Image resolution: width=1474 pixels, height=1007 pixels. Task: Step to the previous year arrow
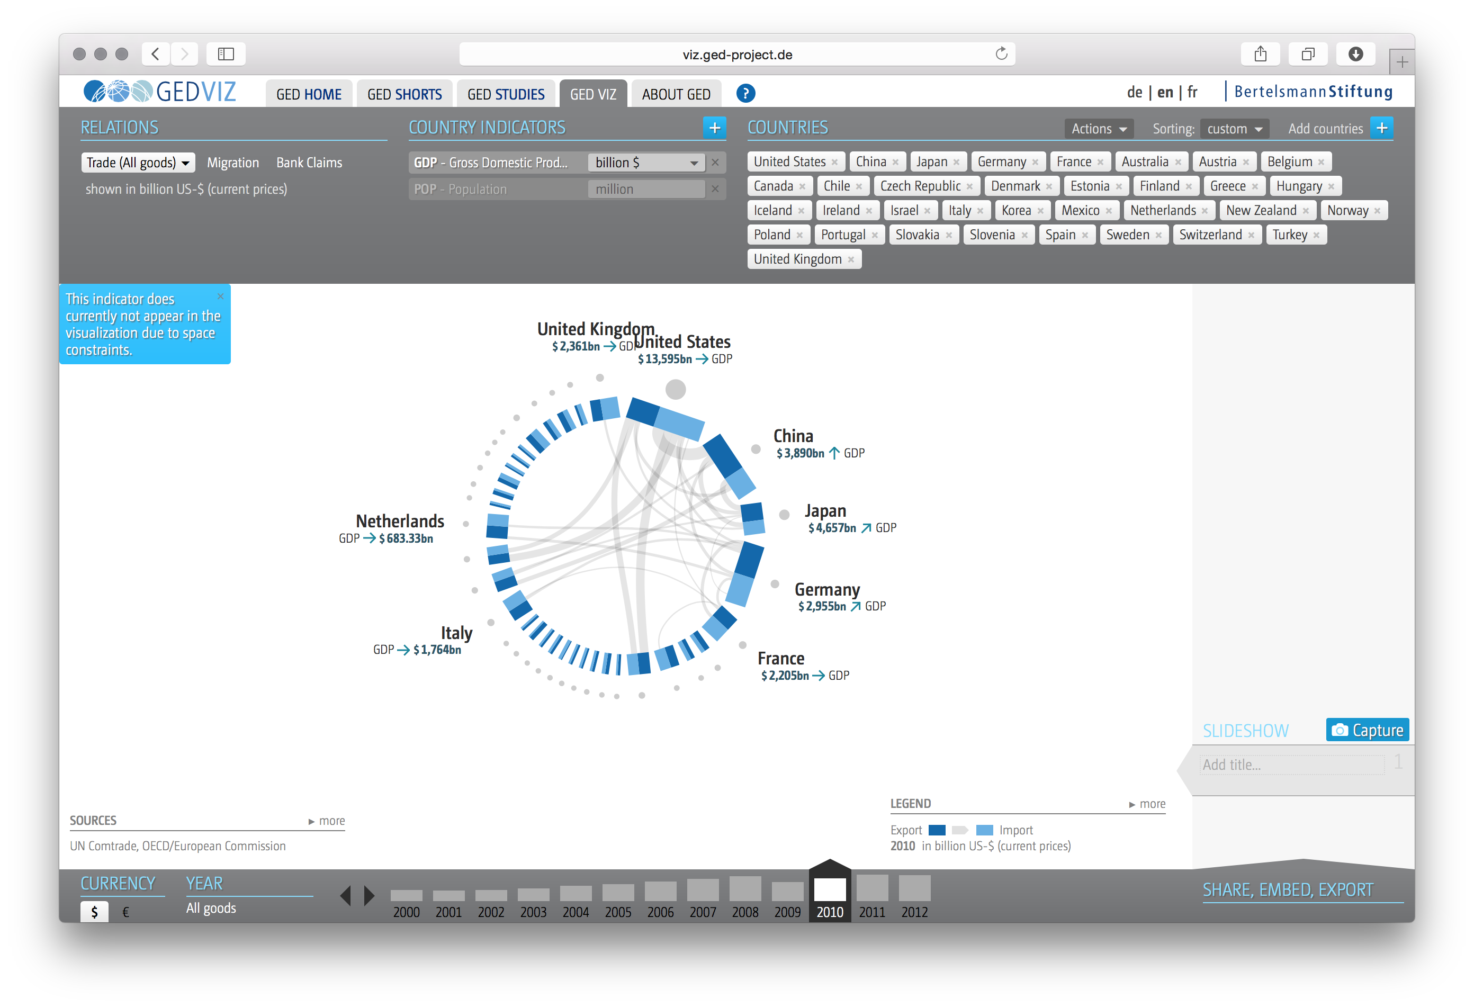346,895
